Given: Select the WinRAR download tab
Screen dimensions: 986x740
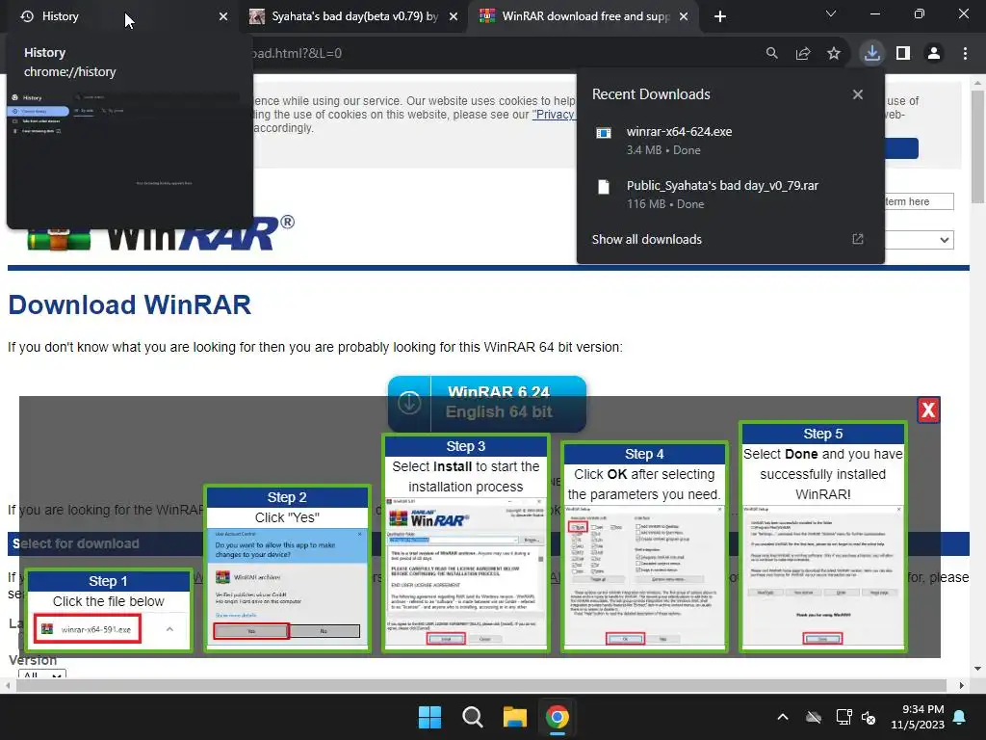Looking at the screenshot, I should [583, 16].
